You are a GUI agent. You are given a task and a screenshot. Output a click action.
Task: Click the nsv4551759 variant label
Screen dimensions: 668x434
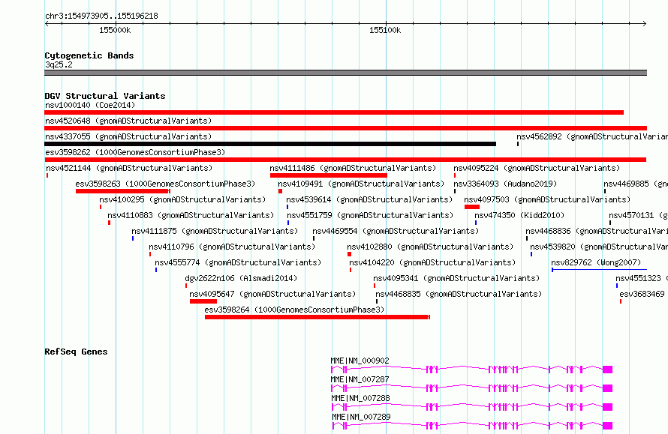click(370, 215)
